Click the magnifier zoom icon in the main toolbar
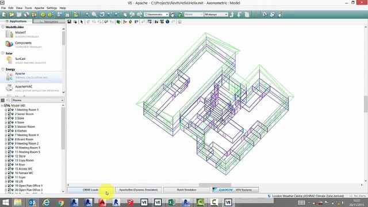 [x=94, y=14]
